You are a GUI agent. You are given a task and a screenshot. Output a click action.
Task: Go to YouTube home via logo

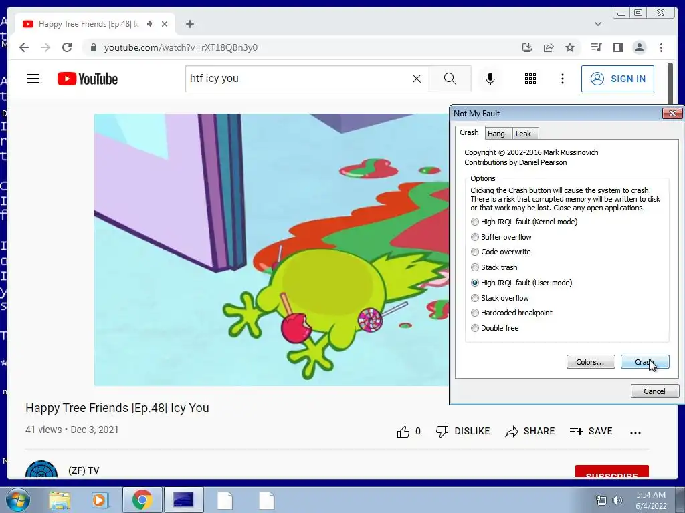tap(88, 79)
